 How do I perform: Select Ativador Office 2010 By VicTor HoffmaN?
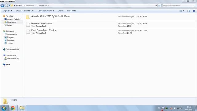click(x=51, y=16)
